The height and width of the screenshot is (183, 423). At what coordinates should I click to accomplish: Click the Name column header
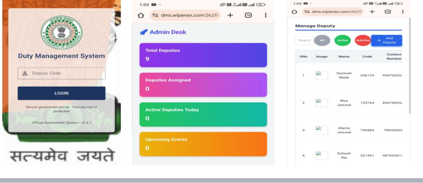pyautogui.click(x=344, y=56)
